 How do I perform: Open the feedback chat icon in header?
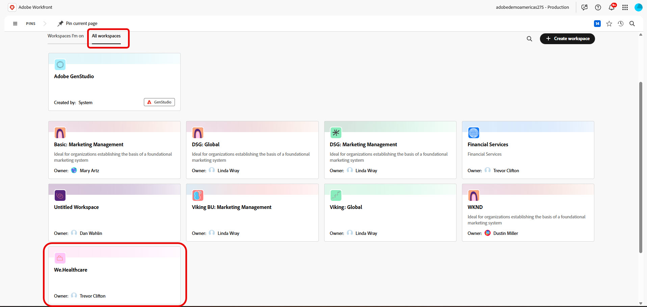click(x=585, y=7)
